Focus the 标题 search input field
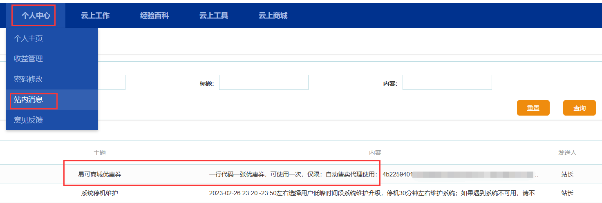The image size is (602, 203). (264, 83)
